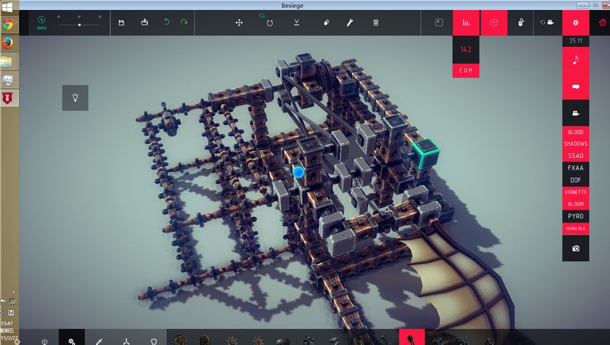The height and width of the screenshot is (345, 610).
Task: Click the save machine floppy icon
Action: click(121, 23)
